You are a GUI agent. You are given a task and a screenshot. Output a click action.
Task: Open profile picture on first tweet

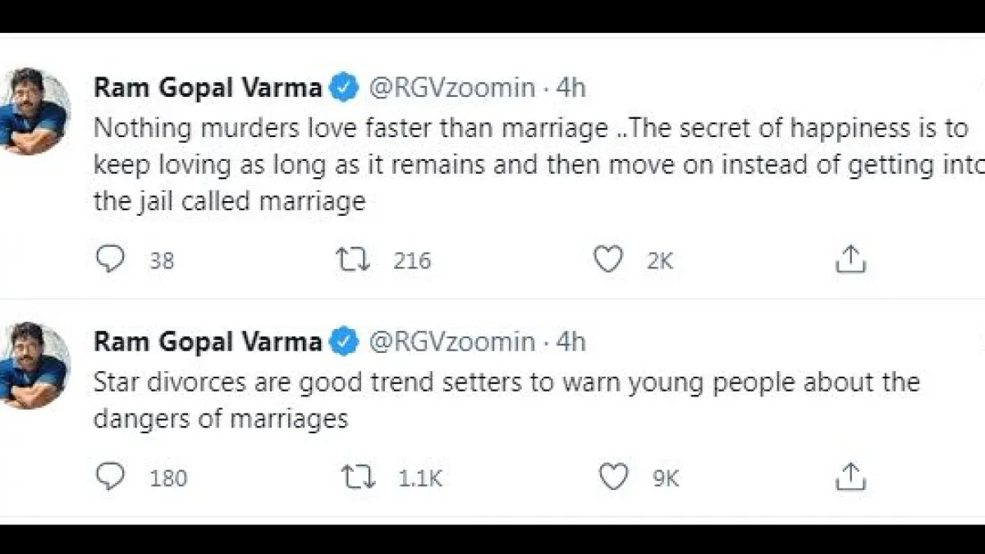[34, 110]
